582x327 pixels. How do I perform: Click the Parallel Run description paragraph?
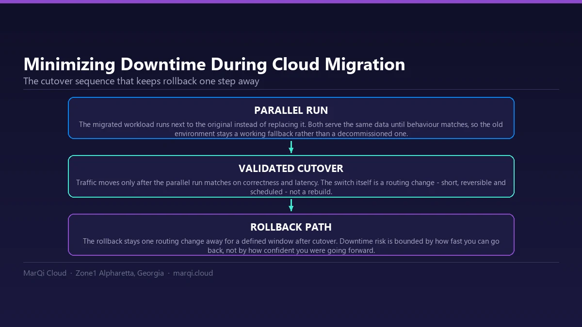(x=291, y=129)
